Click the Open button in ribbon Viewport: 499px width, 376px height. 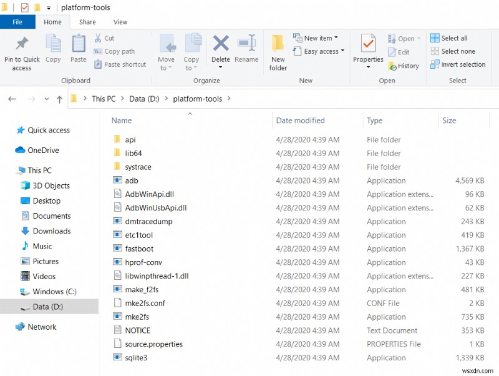404,39
